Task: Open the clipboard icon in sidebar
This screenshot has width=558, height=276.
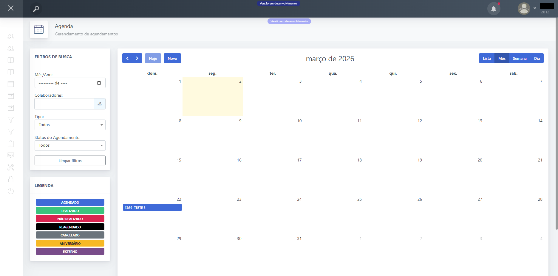Action: point(11,144)
